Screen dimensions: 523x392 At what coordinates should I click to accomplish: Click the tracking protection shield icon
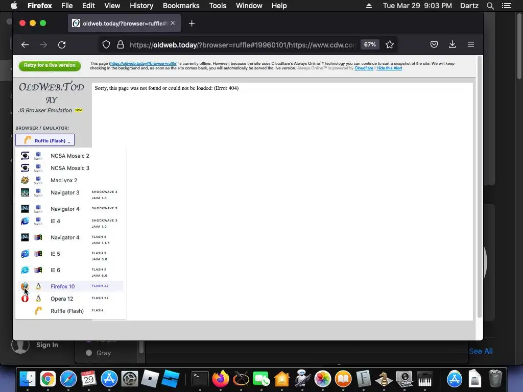[x=106, y=45]
